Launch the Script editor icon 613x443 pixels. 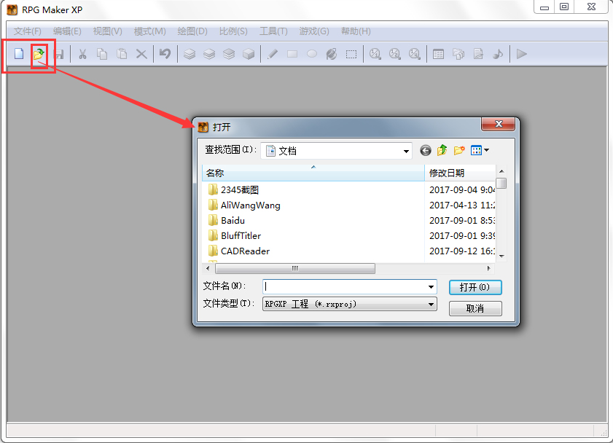[x=477, y=54]
